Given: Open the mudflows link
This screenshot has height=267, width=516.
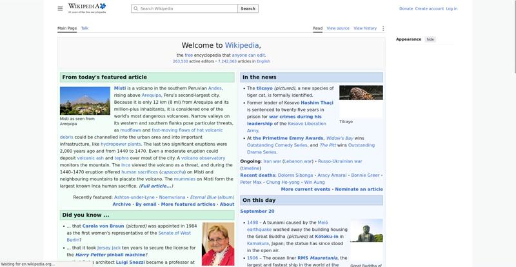Looking at the screenshot, I should (x=131, y=130).
